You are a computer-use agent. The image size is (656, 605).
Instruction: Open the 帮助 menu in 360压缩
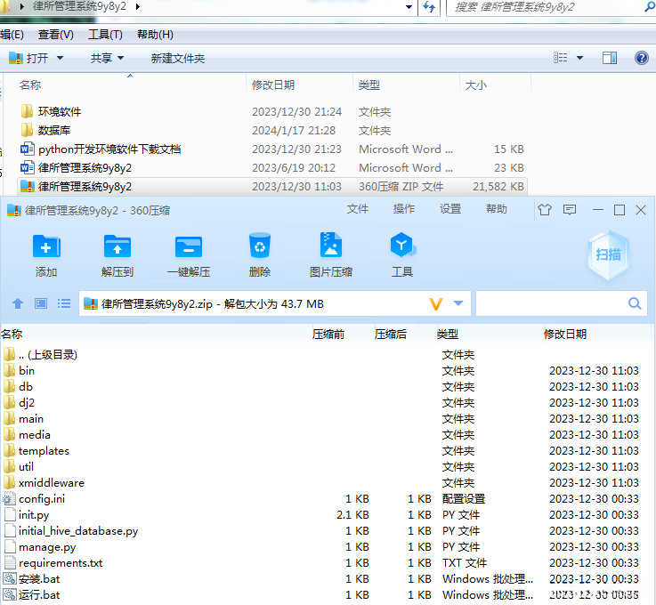point(497,209)
